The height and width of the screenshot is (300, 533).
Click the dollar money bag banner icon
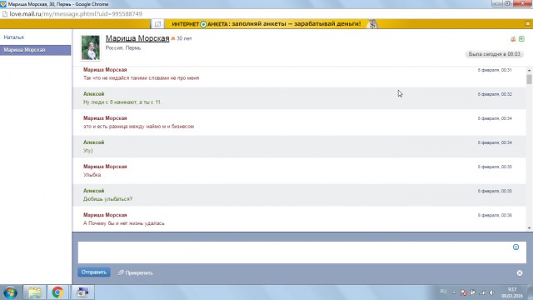point(372,24)
